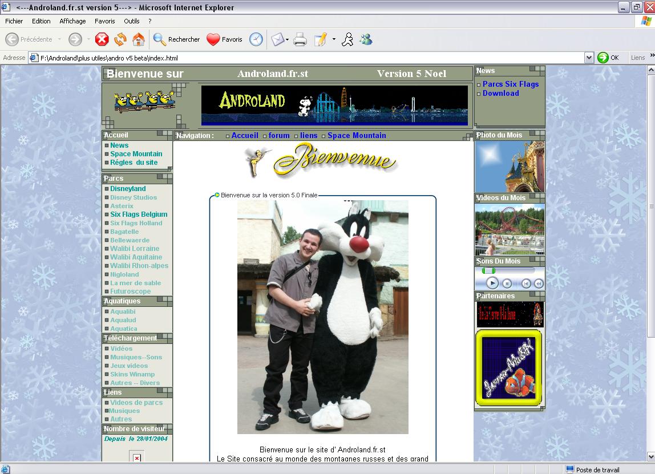Open address bar dropdown arrow
The height and width of the screenshot is (474, 655).
pos(589,58)
